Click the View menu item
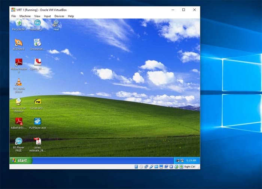The height and width of the screenshot is (189, 262). pyautogui.click(x=37, y=16)
